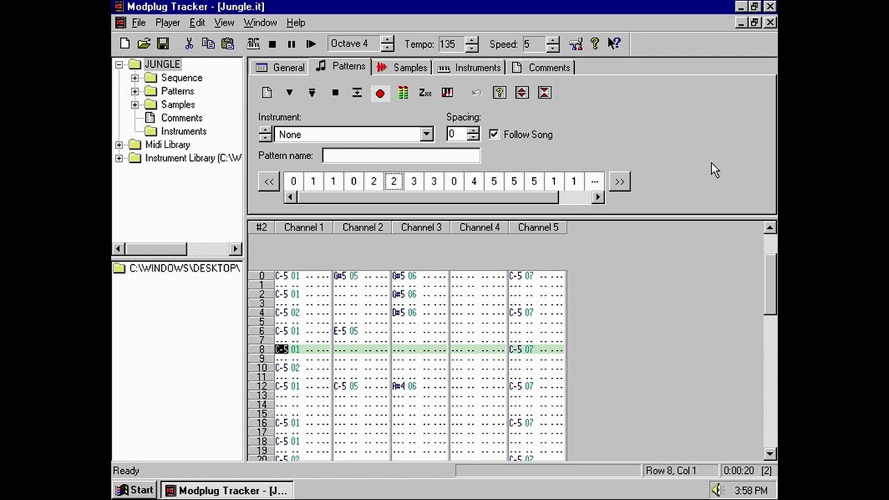
Task: Play pattern from start triangle icon
Action: (x=290, y=92)
